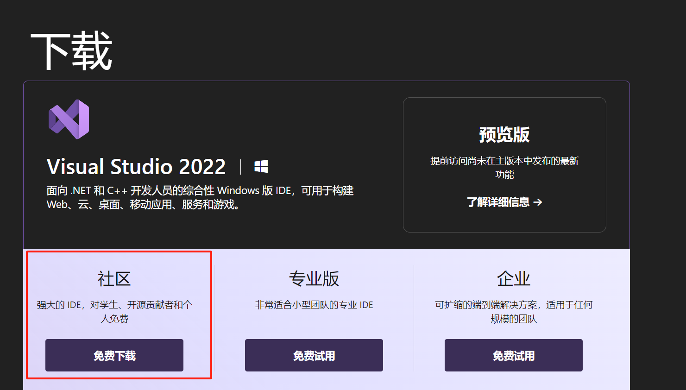686x390 pixels.
Task: Download the free 社区 edition via 免费下载
Action: (x=114, y=355)
